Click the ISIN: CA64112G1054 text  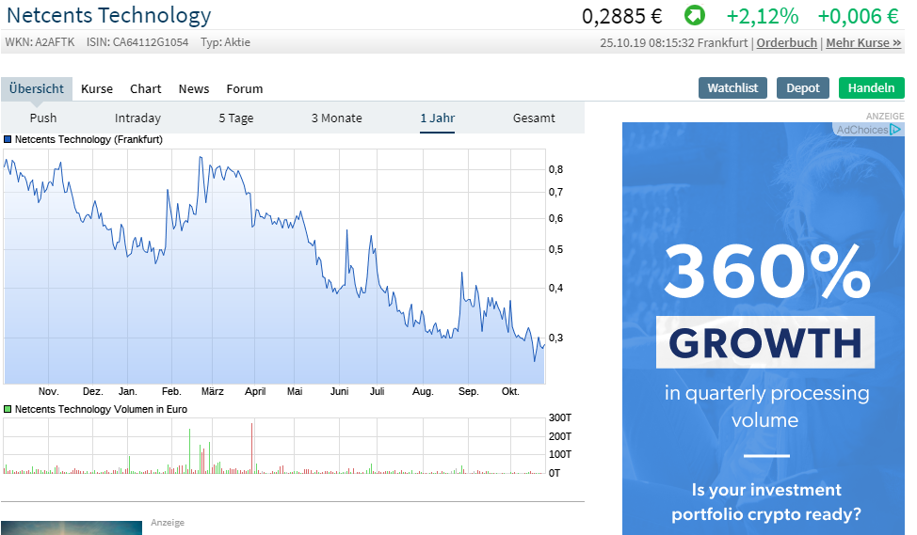[x=137, y=42]
